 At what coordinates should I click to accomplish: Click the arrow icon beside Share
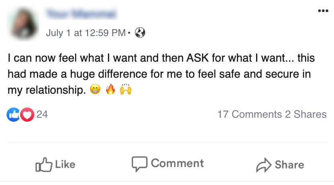tap(263, 165)
